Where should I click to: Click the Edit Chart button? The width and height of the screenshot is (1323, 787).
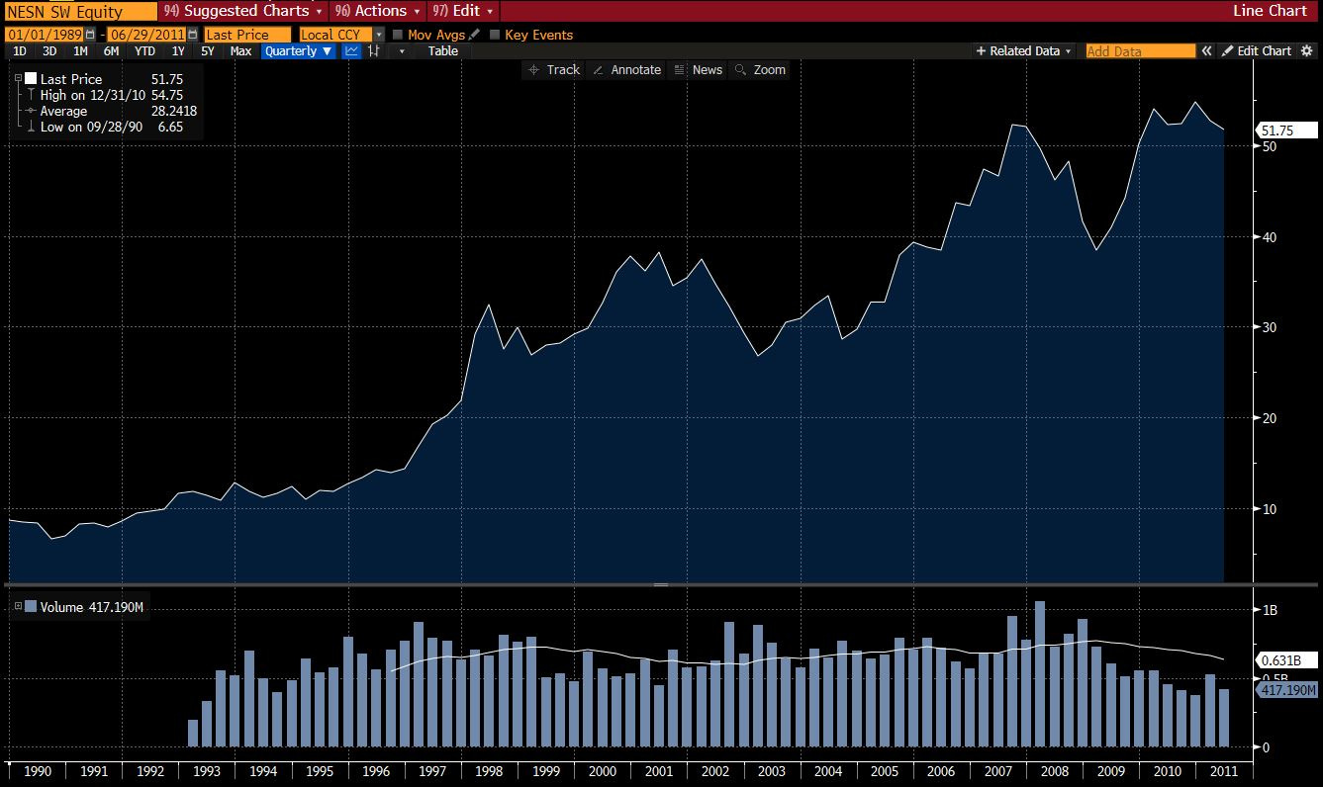point(1257,51)
